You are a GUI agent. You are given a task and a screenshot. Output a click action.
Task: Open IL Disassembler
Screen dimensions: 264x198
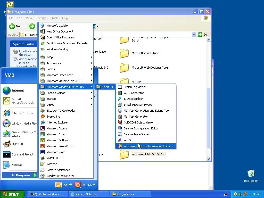146,99
